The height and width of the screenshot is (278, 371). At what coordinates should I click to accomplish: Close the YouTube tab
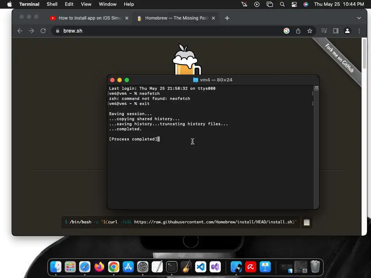tap(127, 18)
